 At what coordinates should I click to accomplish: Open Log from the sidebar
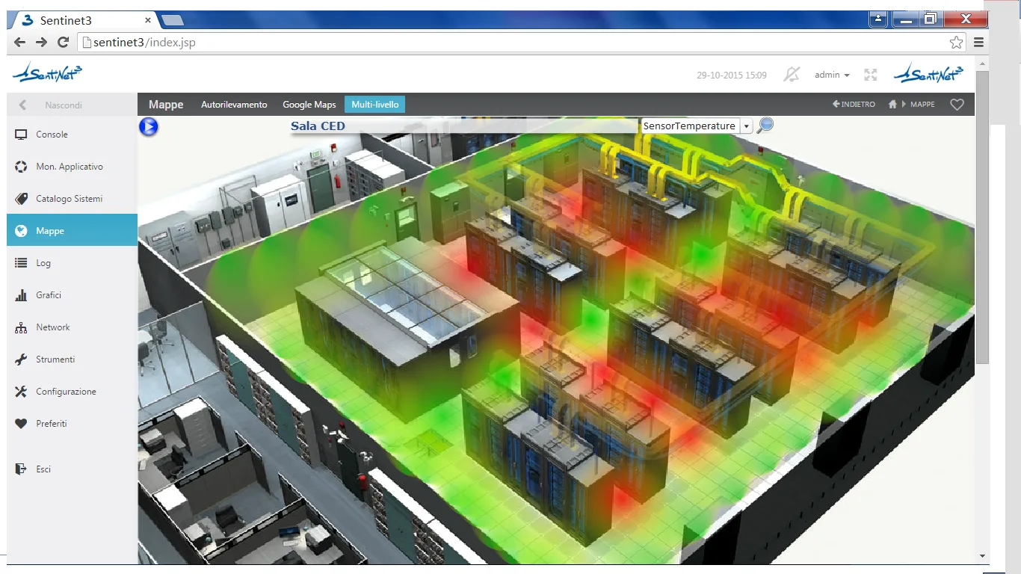[72, 263]
